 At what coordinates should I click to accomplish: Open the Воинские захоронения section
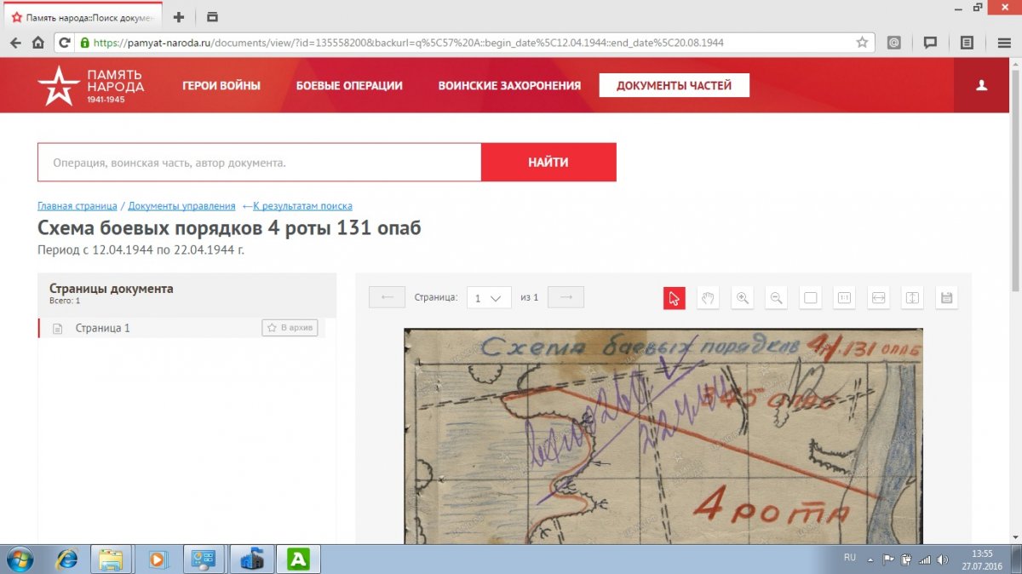(x=509, y=85)
